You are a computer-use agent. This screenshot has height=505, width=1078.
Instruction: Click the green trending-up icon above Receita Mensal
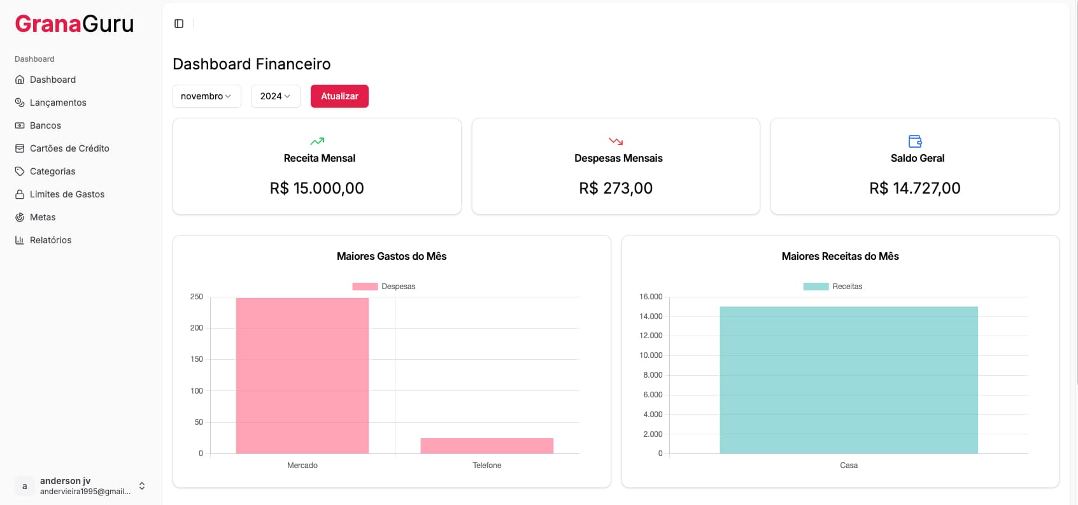point(317,141)
